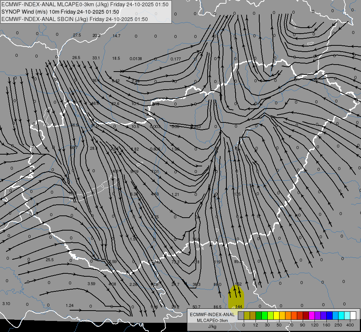
Task: Click the map value '89.0'
Action: [238, 262]
